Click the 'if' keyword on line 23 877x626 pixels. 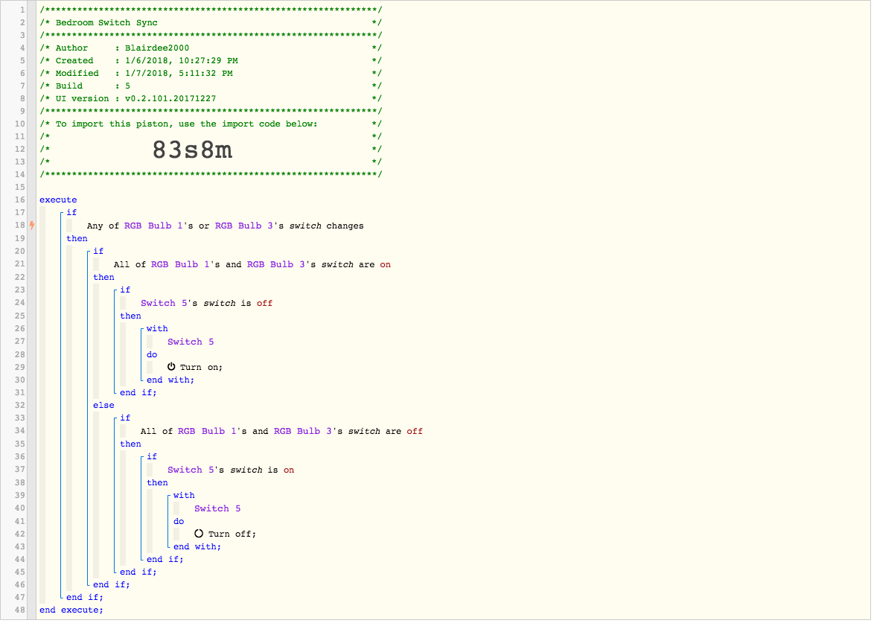(125, 290)
